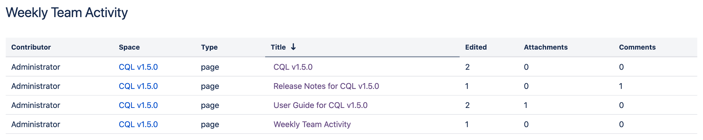
Task: Sort table by Space column header
Action: tap(129, 47)
